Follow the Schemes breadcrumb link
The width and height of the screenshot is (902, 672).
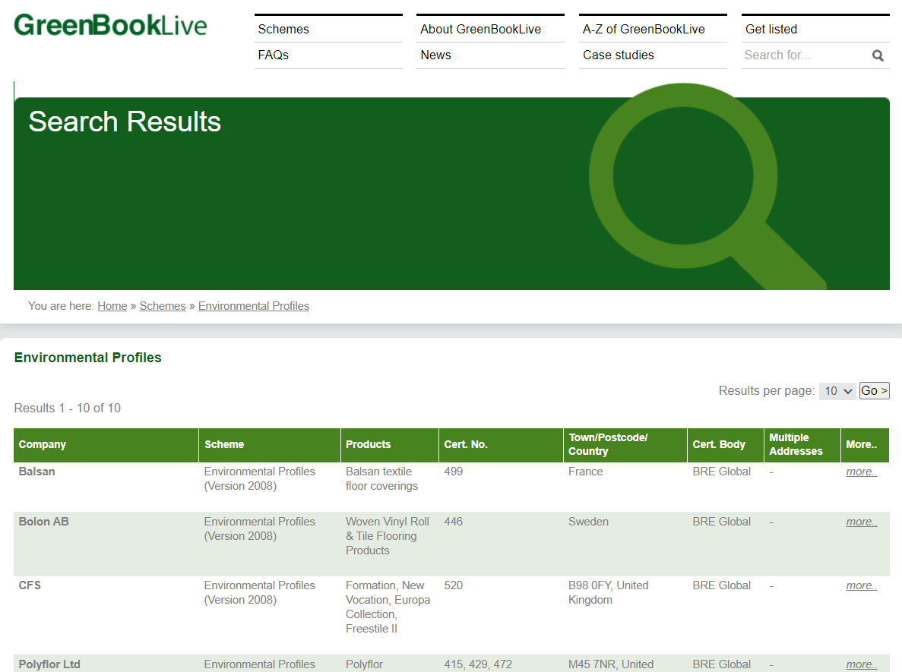pos(162,306)
